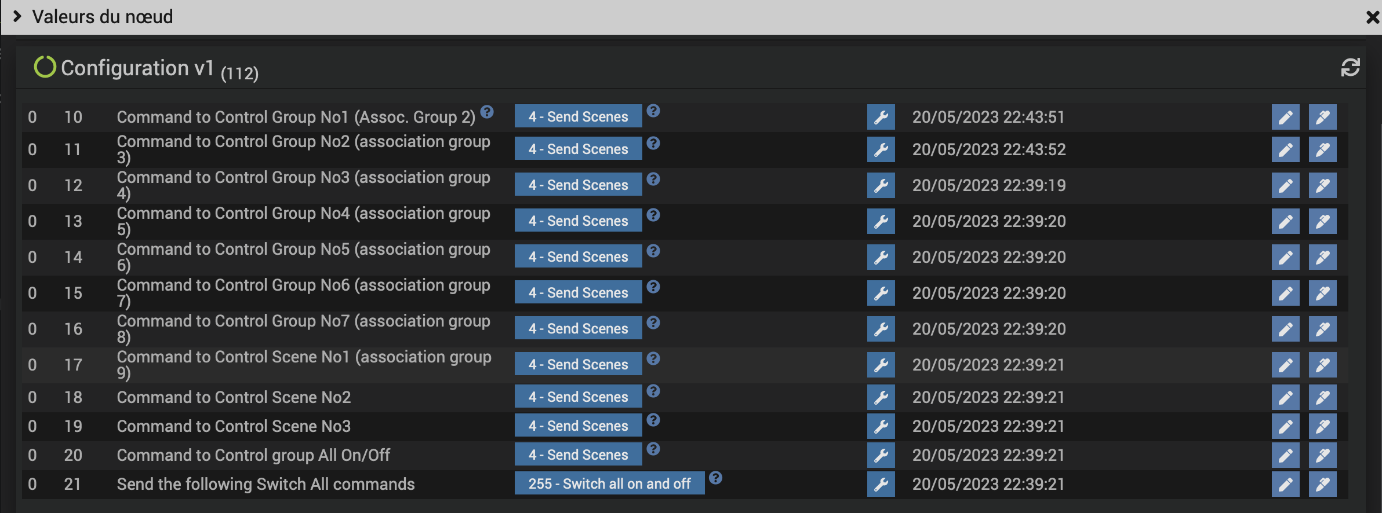Click help icon next to parameter 21 value
Viewport: 1382px width, 513px height.
pos(716,478)
